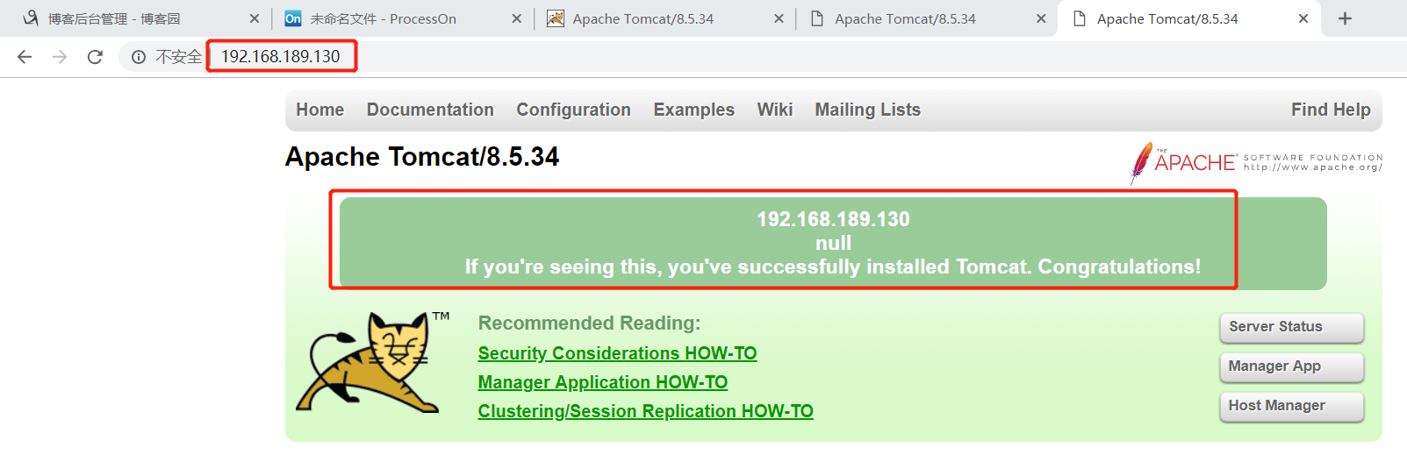Screen dimensions: 1407x455
Task: Click the Apache Software Foundation logo
Action: click(1256, 162)
